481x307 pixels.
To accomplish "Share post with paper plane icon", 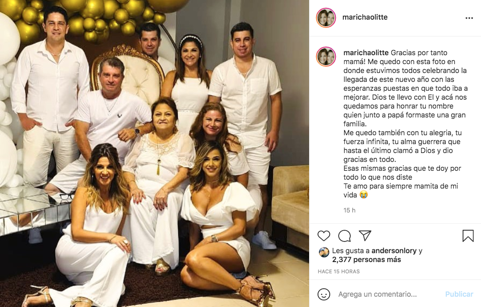I will point(365,235).
